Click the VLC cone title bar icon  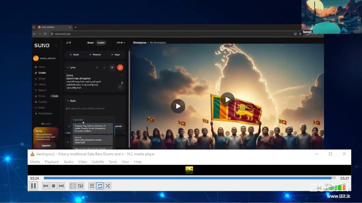tap(33, 154)
